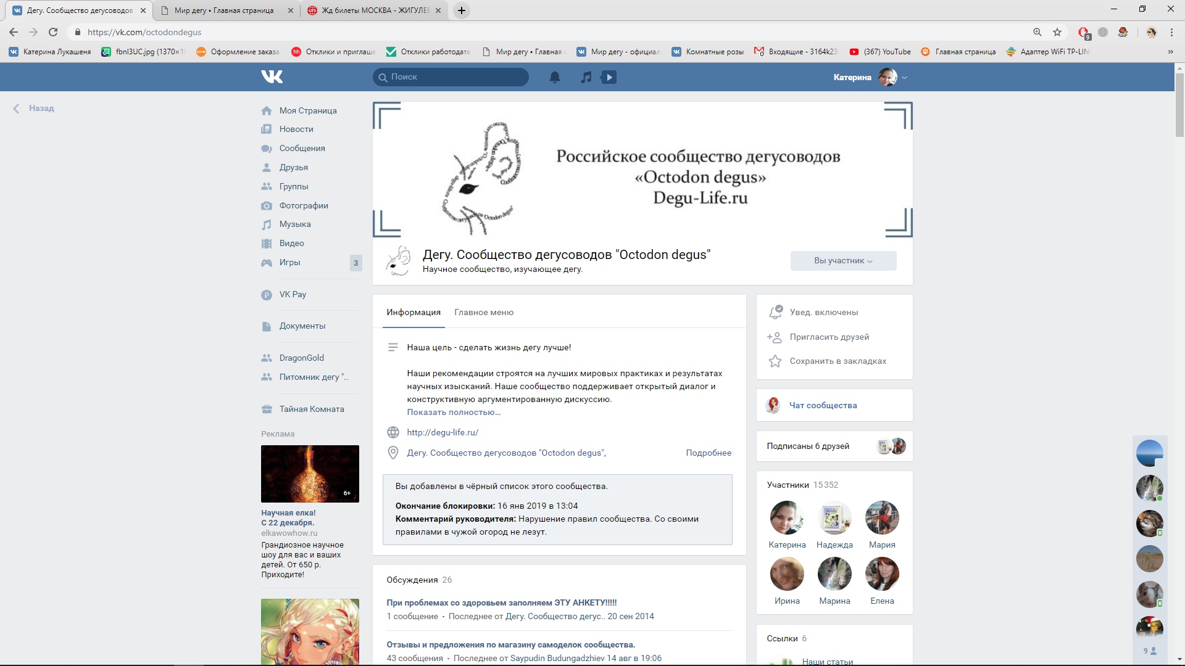Click the Научная елка ad image

coord(310,474)
